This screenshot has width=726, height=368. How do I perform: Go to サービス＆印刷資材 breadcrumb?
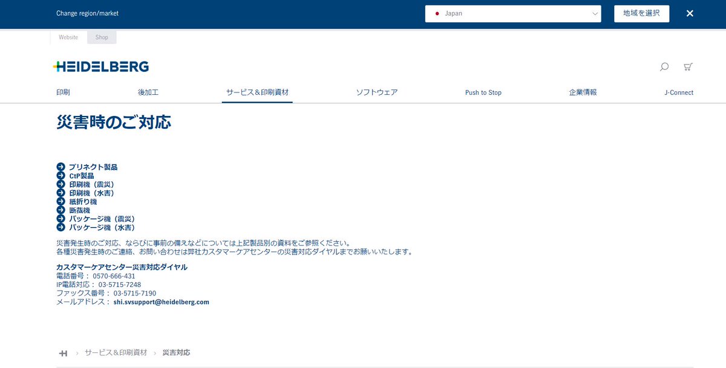point(116,352)
